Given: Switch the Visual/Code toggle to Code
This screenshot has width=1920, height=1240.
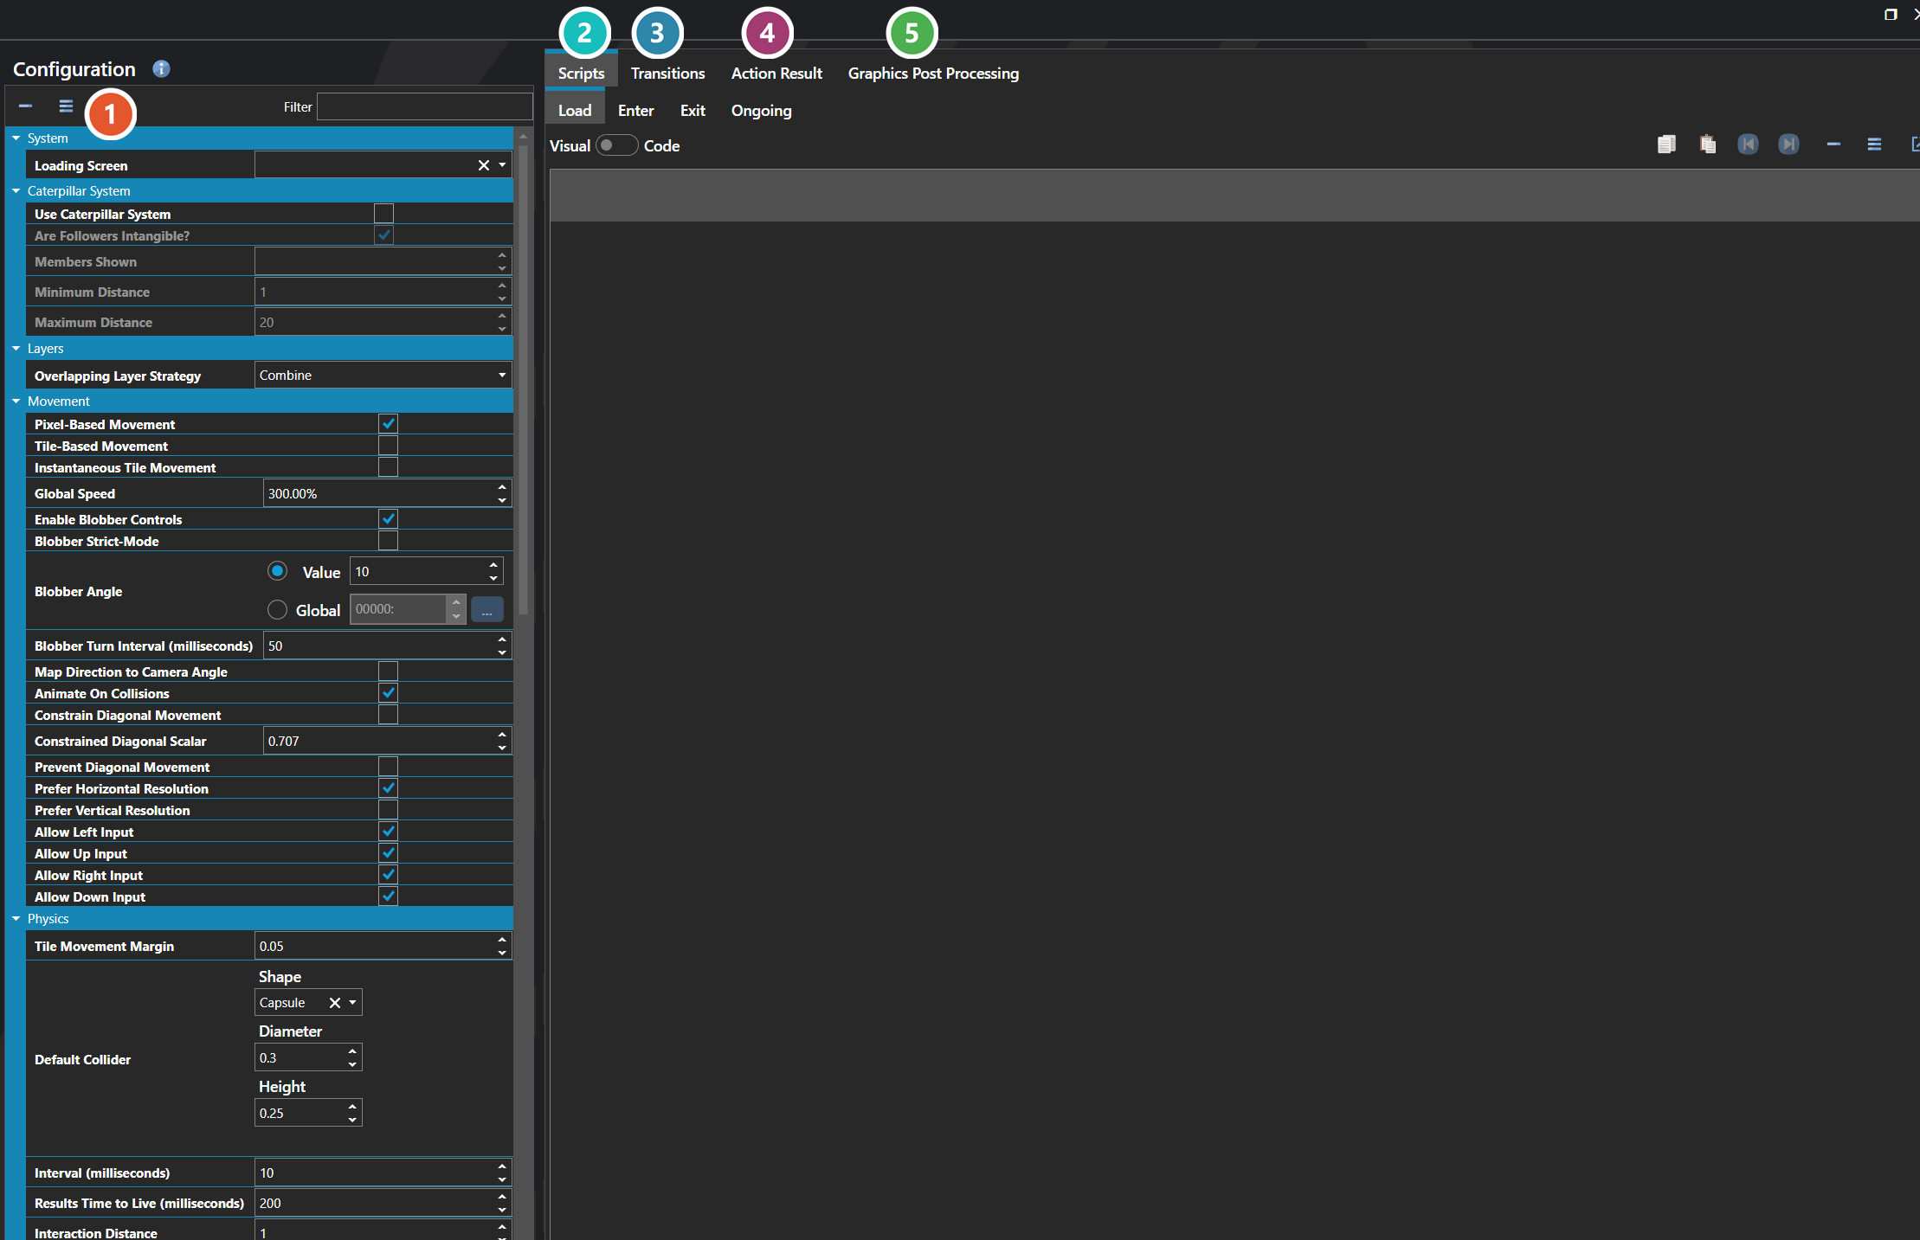Looking at the screenshot, I should [616, 145].
